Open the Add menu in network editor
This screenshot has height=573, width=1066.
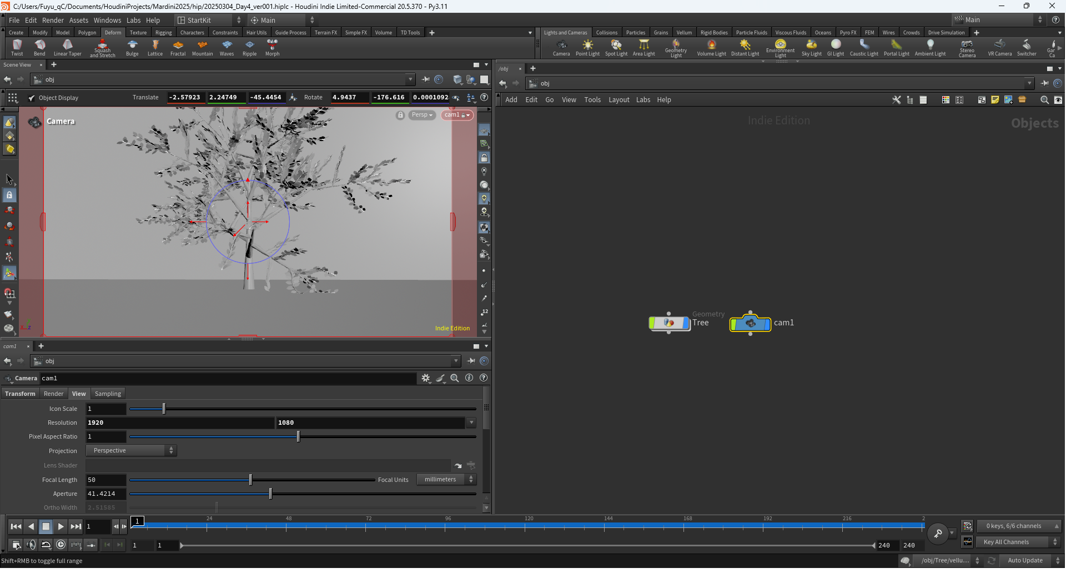[x=511, y=100]
